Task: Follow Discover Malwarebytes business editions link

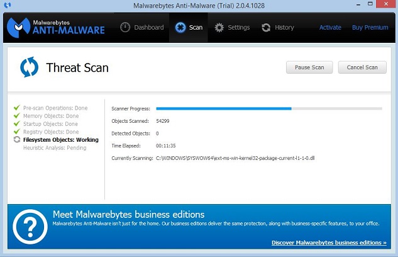Action: point(329,243)
